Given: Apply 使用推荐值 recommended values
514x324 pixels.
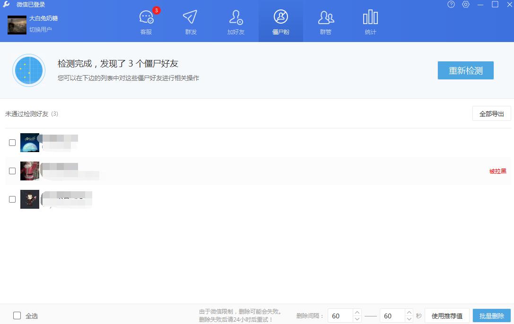Looking at the screenshot, I should pyautogui.click(x=446, y=315).
